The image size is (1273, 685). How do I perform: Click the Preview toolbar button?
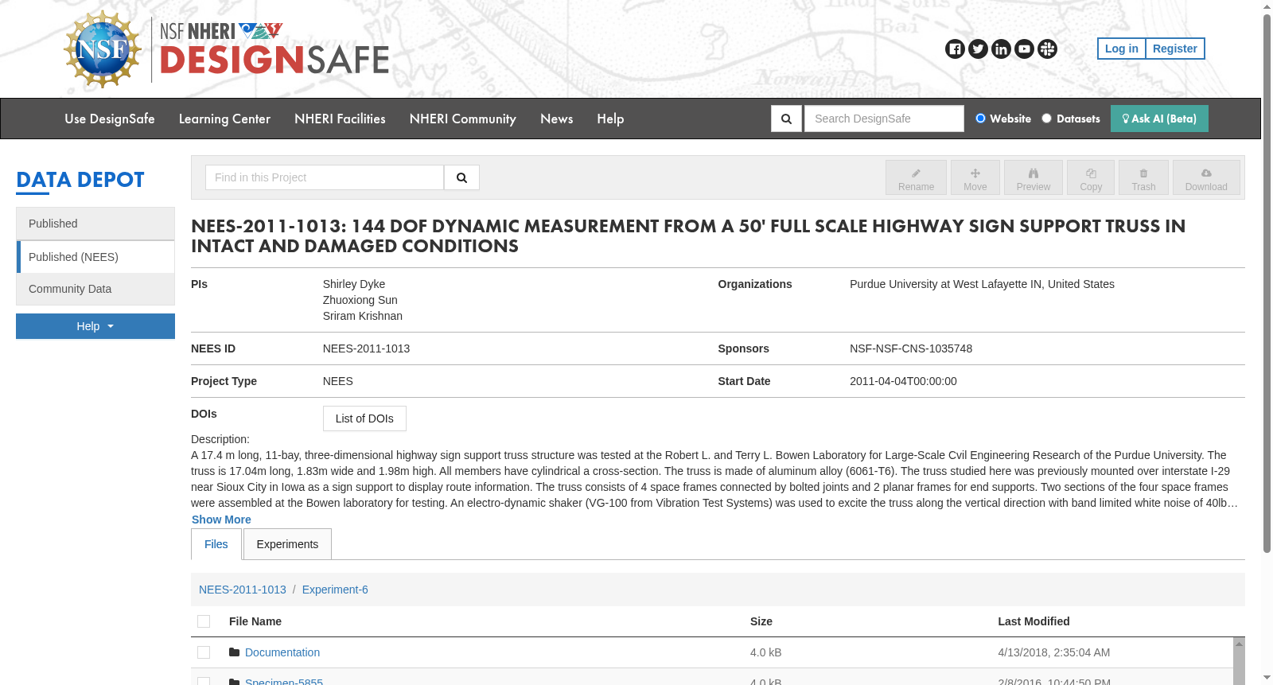click(x=1033, y=177)
